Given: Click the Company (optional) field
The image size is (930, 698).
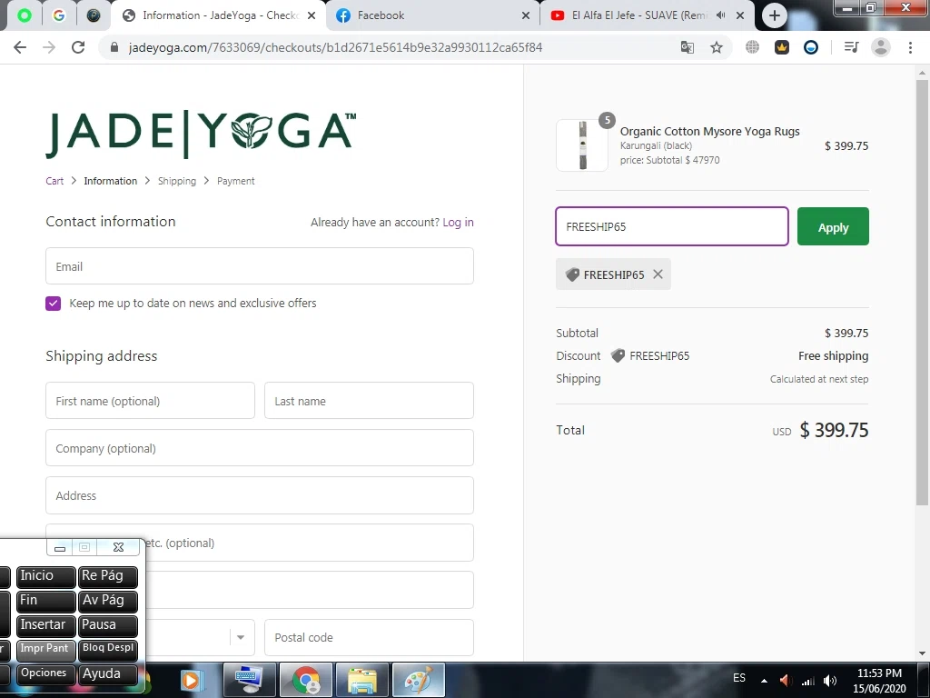Looking at the screenshot, I should click(x=260, y=448).
